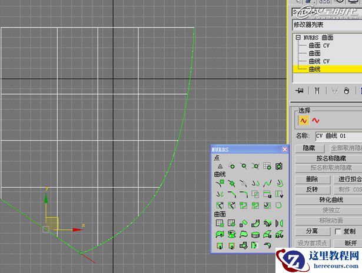This screenshot has height=273, width=362.
Task: Select the Create Blend Surface tool
Action: [x=255, y=223]
